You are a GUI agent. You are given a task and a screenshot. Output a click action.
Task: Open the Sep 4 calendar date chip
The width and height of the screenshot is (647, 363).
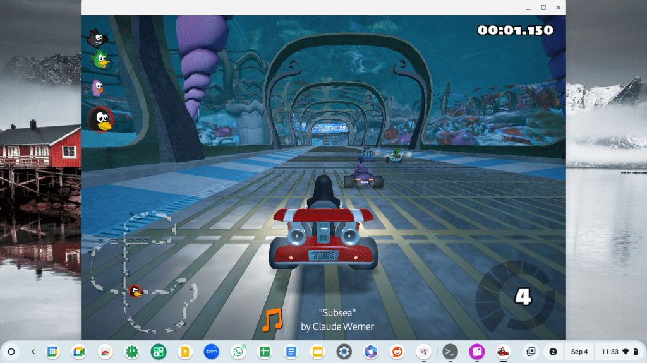click(x=579, y=352)
